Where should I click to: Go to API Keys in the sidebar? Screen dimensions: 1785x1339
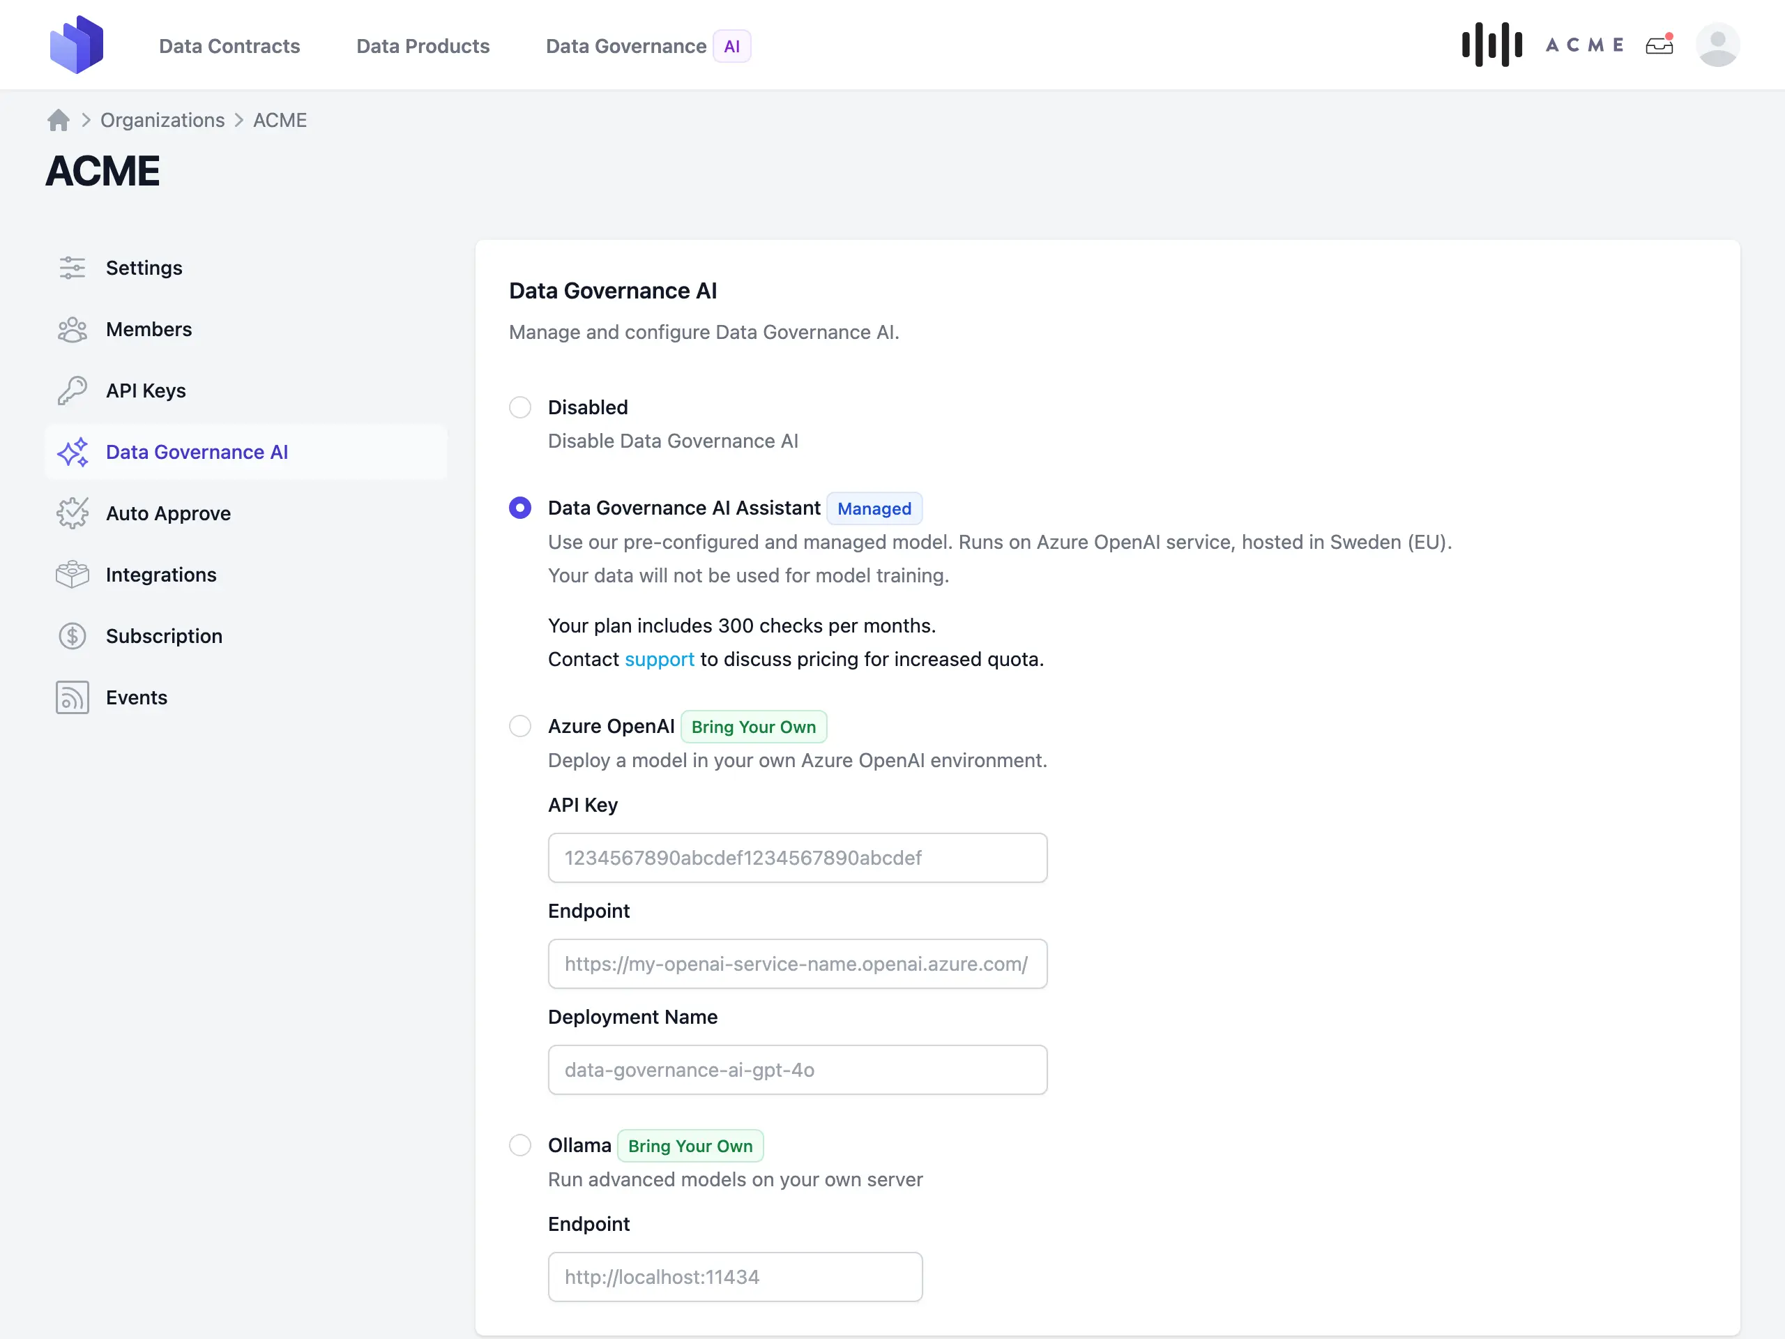[246, 391]
